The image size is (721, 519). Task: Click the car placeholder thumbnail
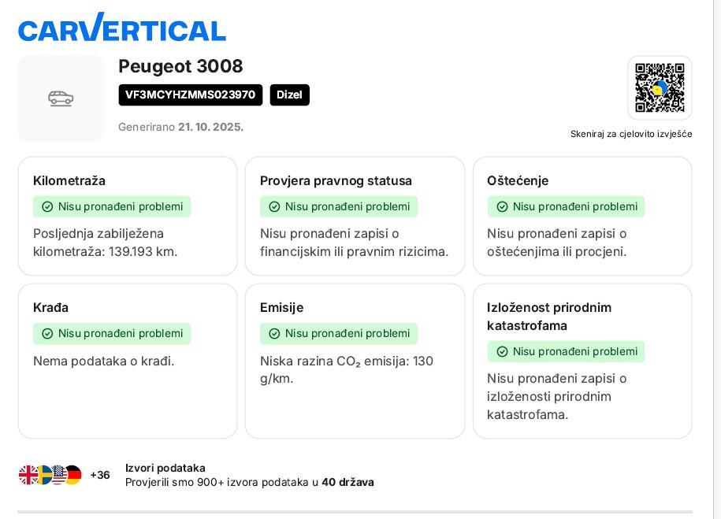pos(61,98)
